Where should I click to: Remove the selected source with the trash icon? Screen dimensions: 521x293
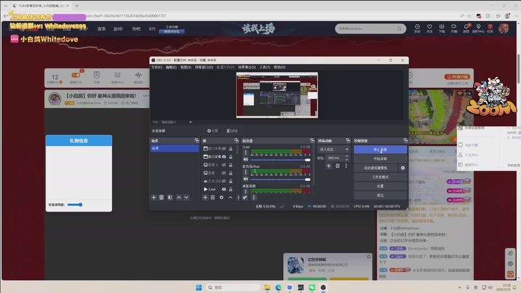pyautogui.click(x=213, y=197)
